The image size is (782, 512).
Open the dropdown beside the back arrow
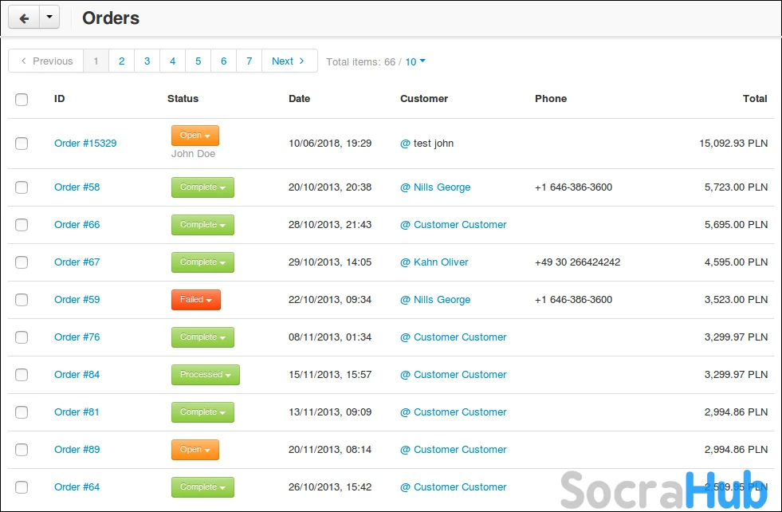click(49, 18)
